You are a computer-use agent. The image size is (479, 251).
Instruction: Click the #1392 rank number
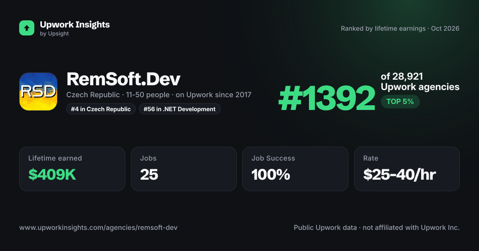coord(327,99)
